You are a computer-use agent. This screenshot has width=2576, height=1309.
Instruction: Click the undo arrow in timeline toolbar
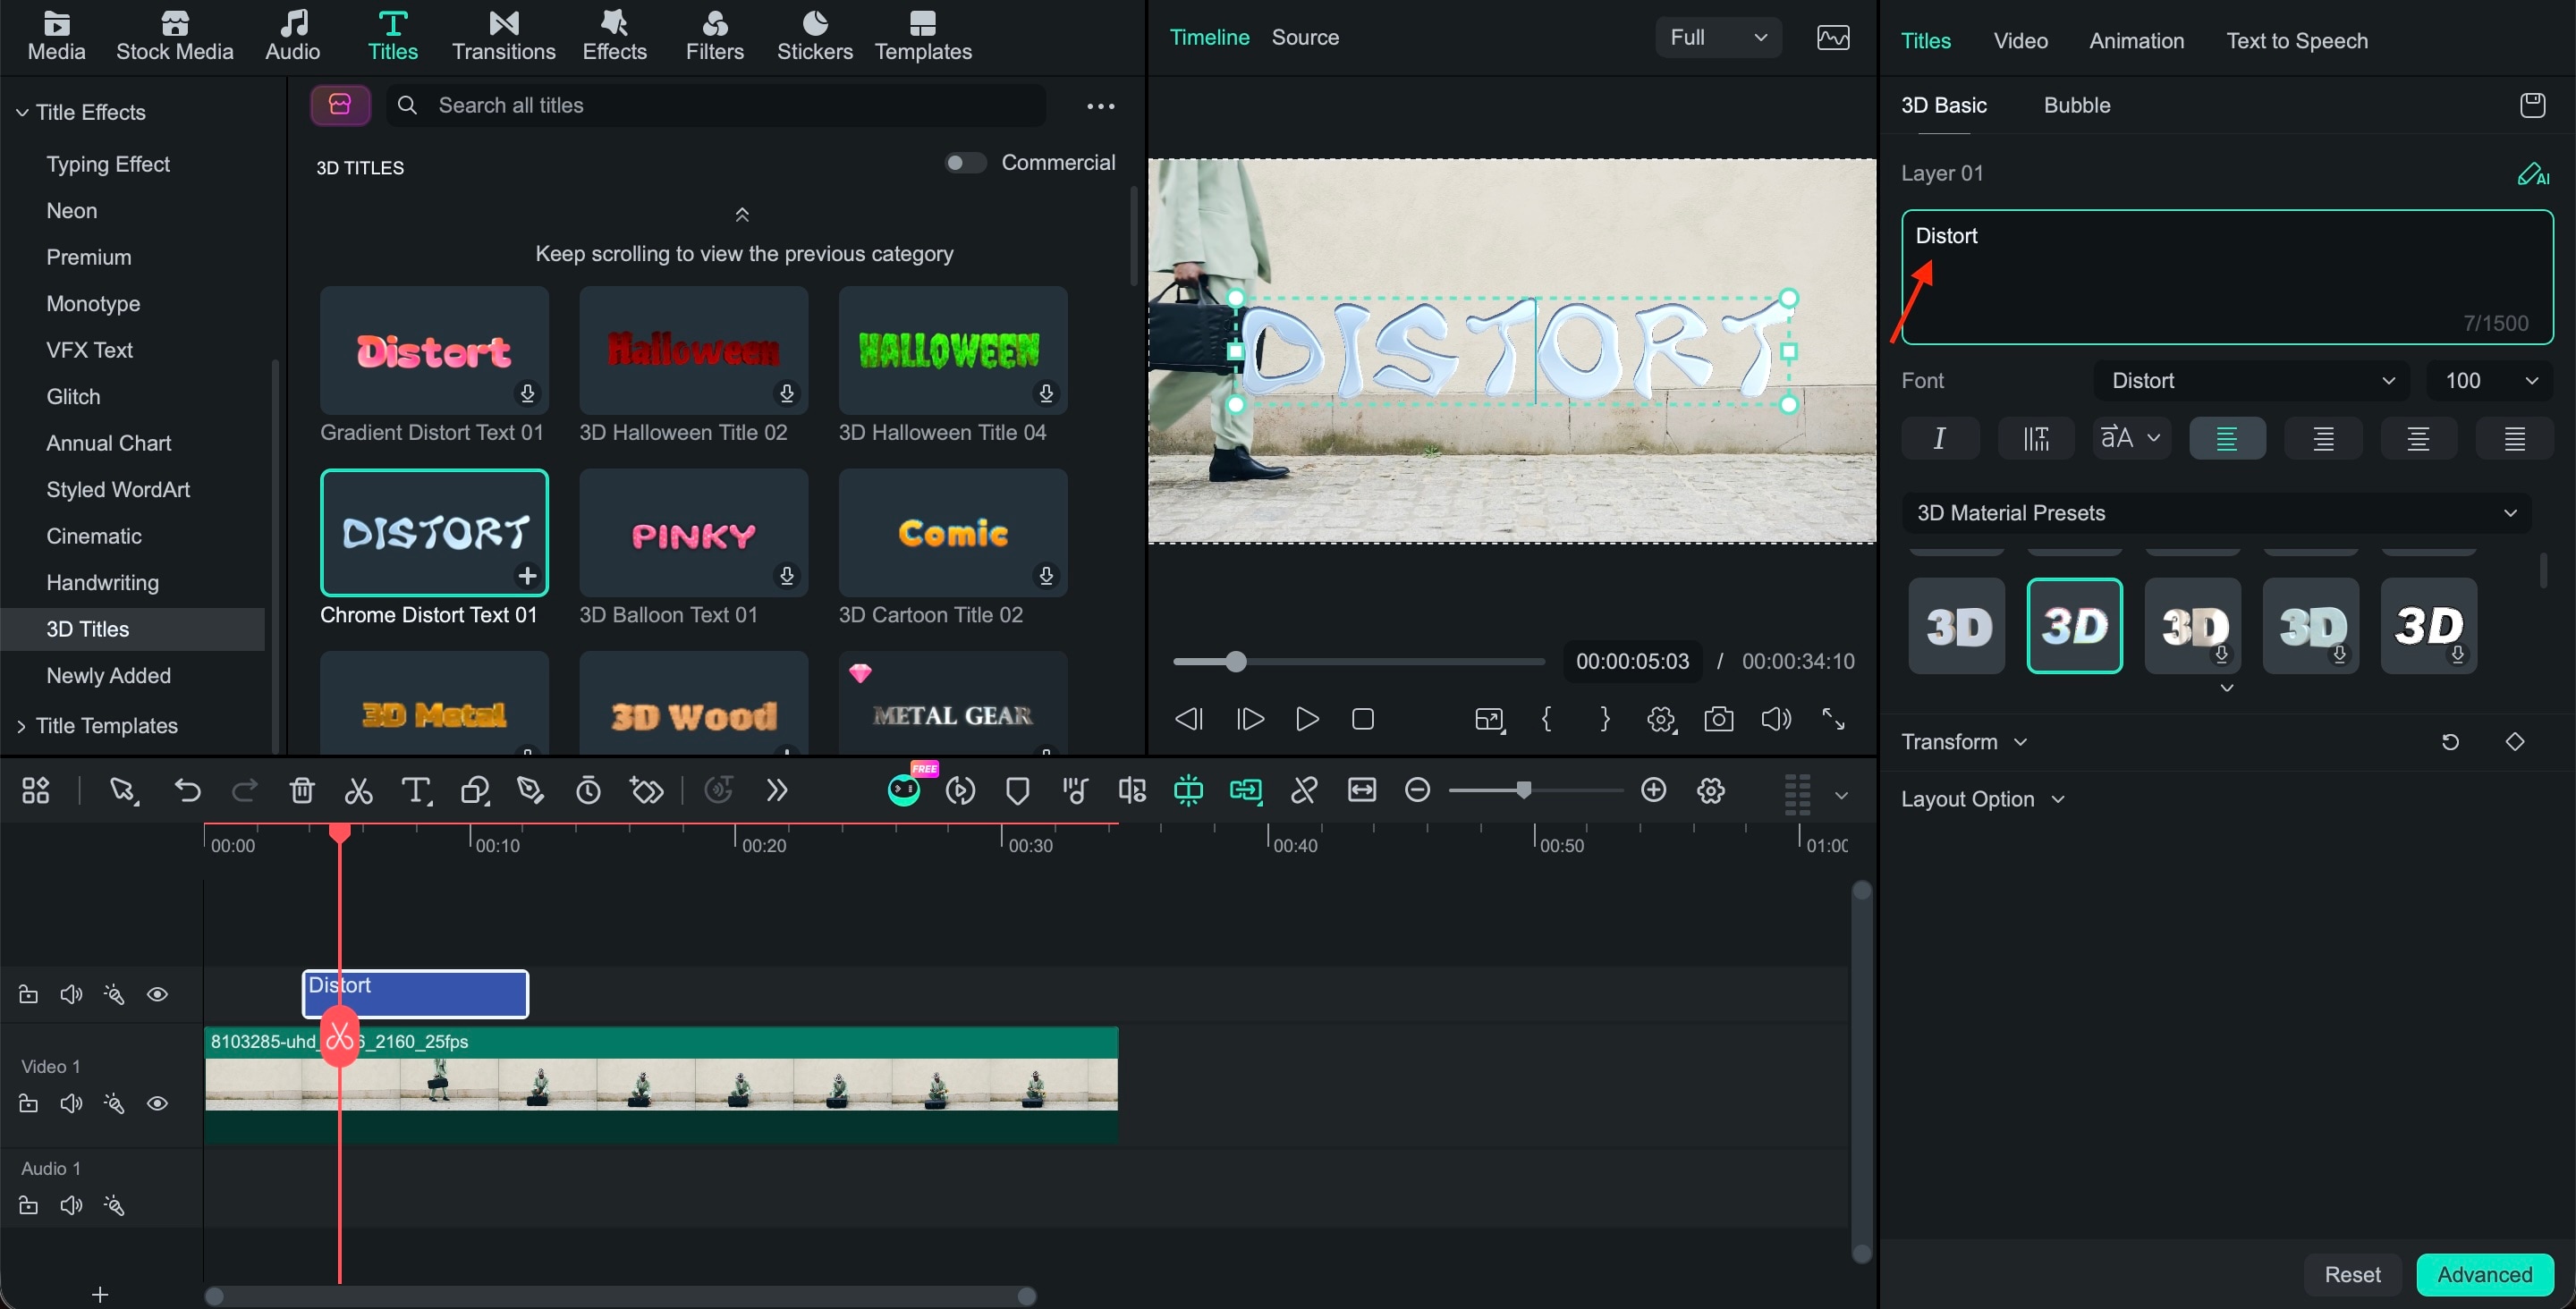(x=187, y=791)
